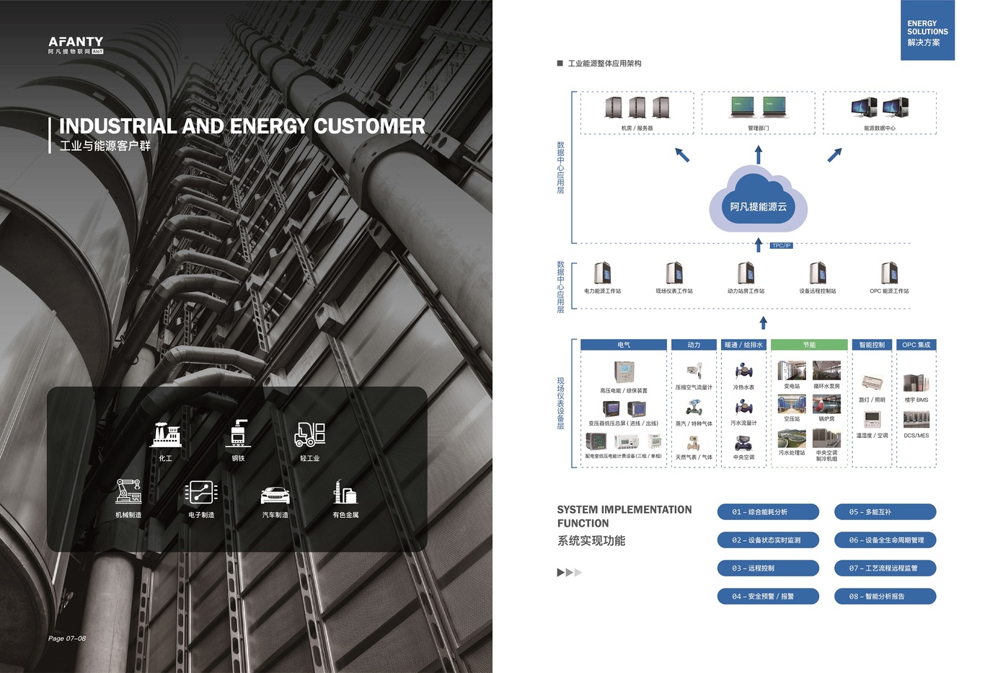Click the 工业与能源客户群 subtitle
985x673 pixels.
pos(105,146)
